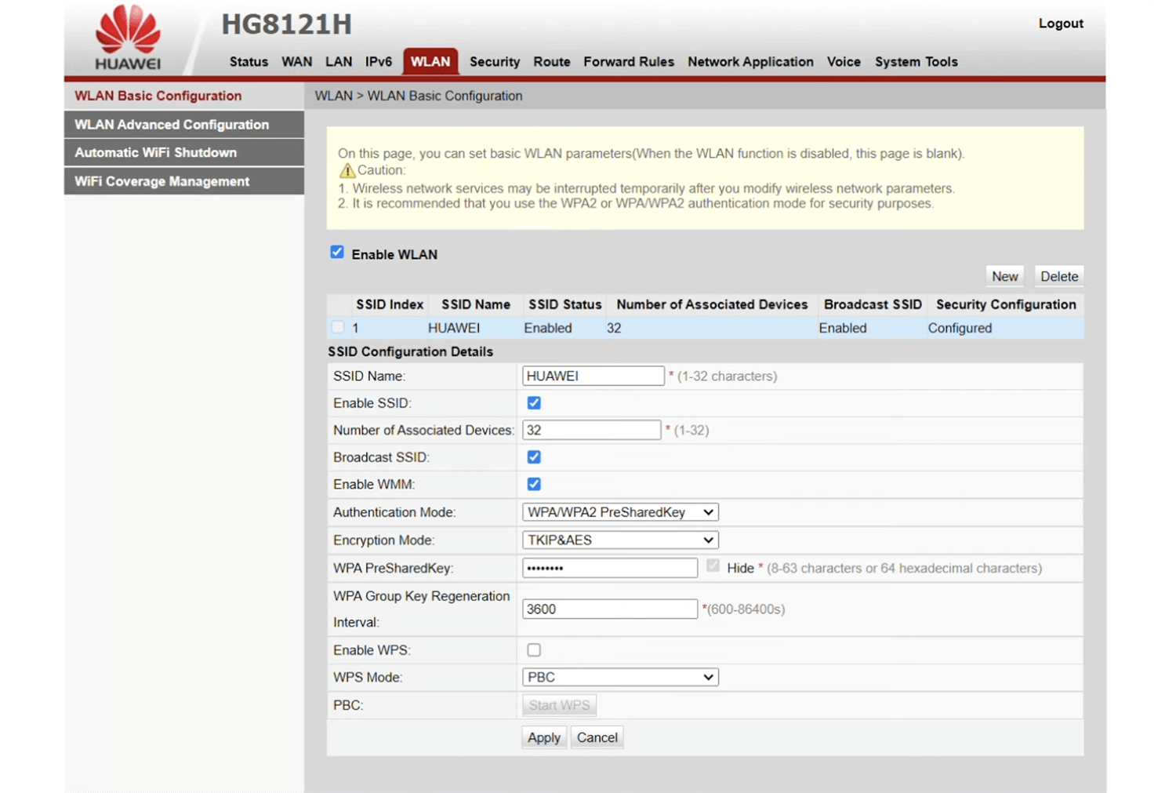Disable the Broadcast SSID checkbox

(534, 457)
